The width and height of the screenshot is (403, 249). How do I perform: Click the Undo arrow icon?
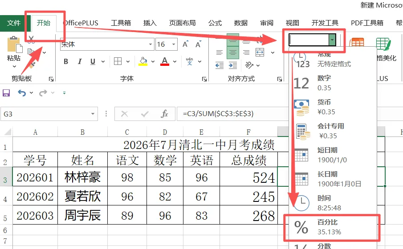(22, 92)
